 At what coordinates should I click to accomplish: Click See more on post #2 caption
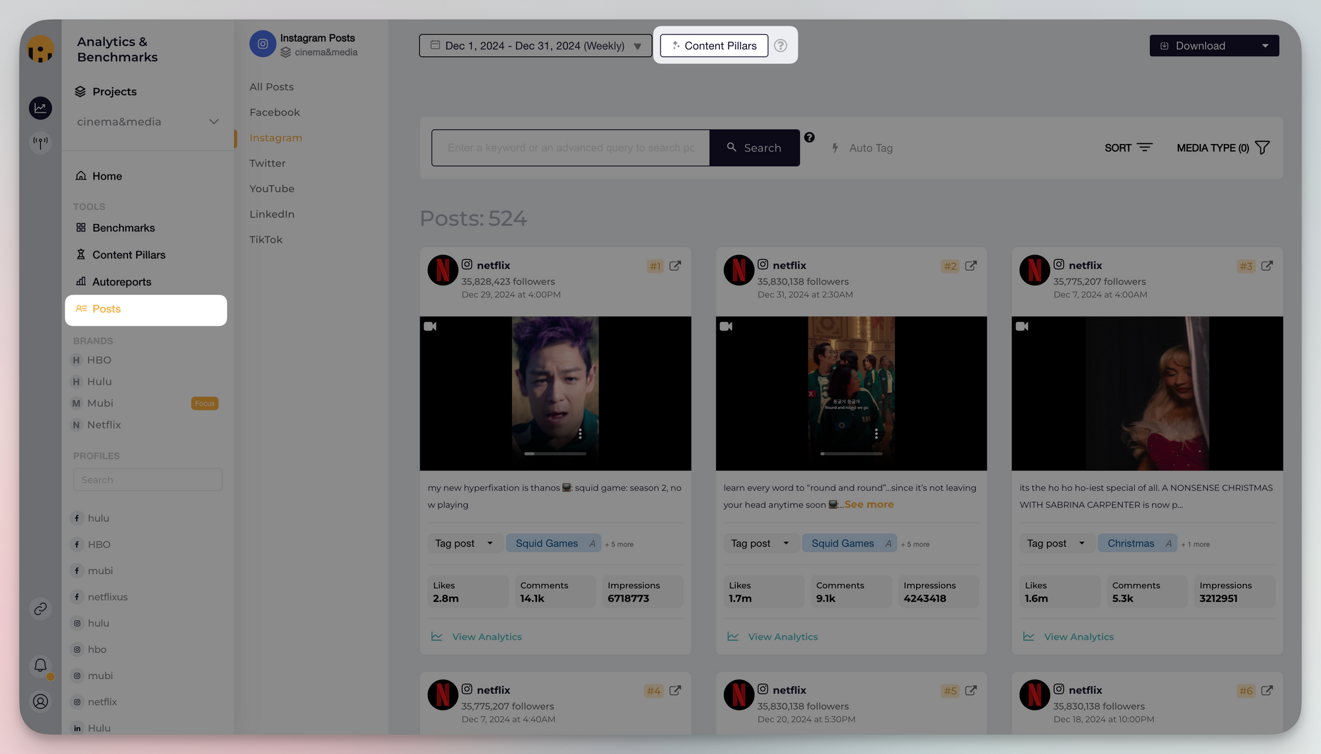coord(869,504)
